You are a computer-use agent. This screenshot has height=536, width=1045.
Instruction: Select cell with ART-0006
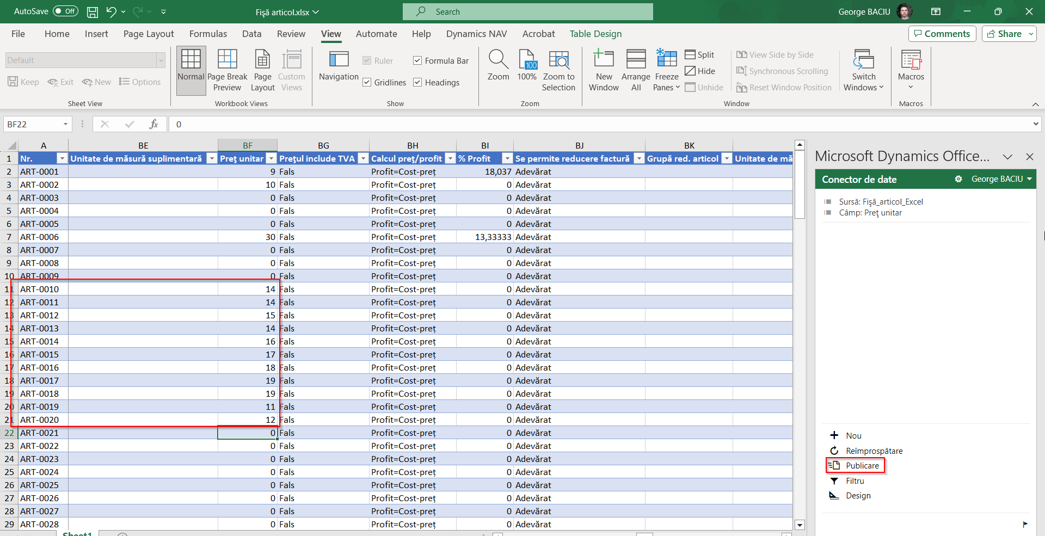click(x=44, y=237)
